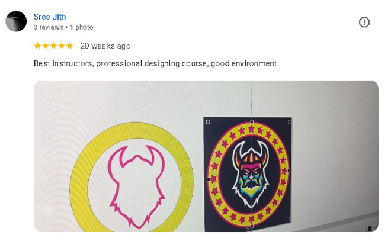The width and height of the screenshot is (391, 251).
Task: Click the report review flag icon
Action: point(364,22)
